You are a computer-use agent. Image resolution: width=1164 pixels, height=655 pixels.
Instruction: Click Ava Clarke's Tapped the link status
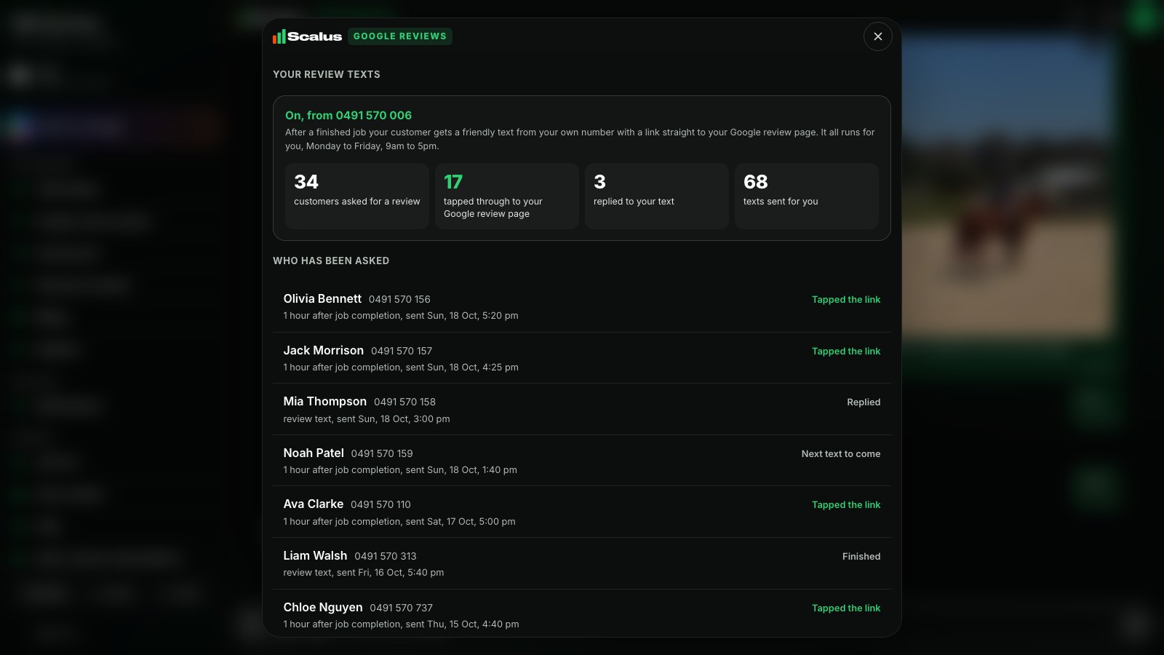pyautogui.click(x=846, y=504)
